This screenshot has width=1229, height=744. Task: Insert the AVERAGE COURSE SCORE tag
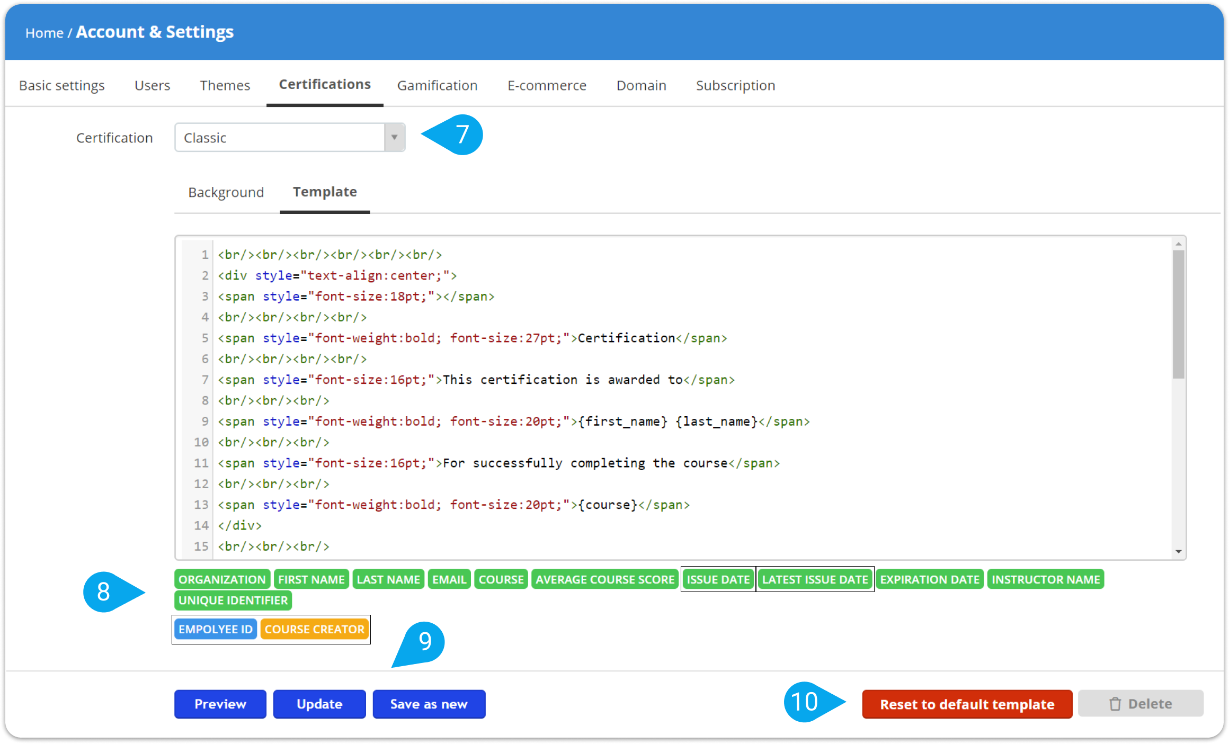605,579
